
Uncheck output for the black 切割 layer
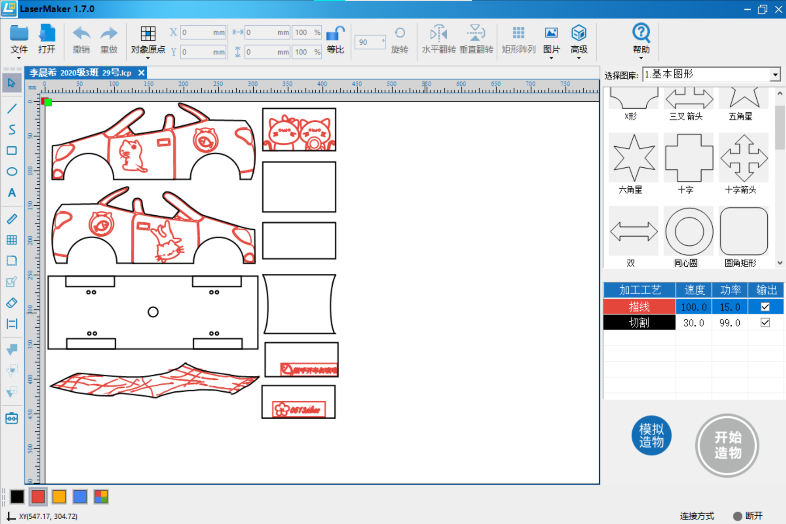pos(765,323)
